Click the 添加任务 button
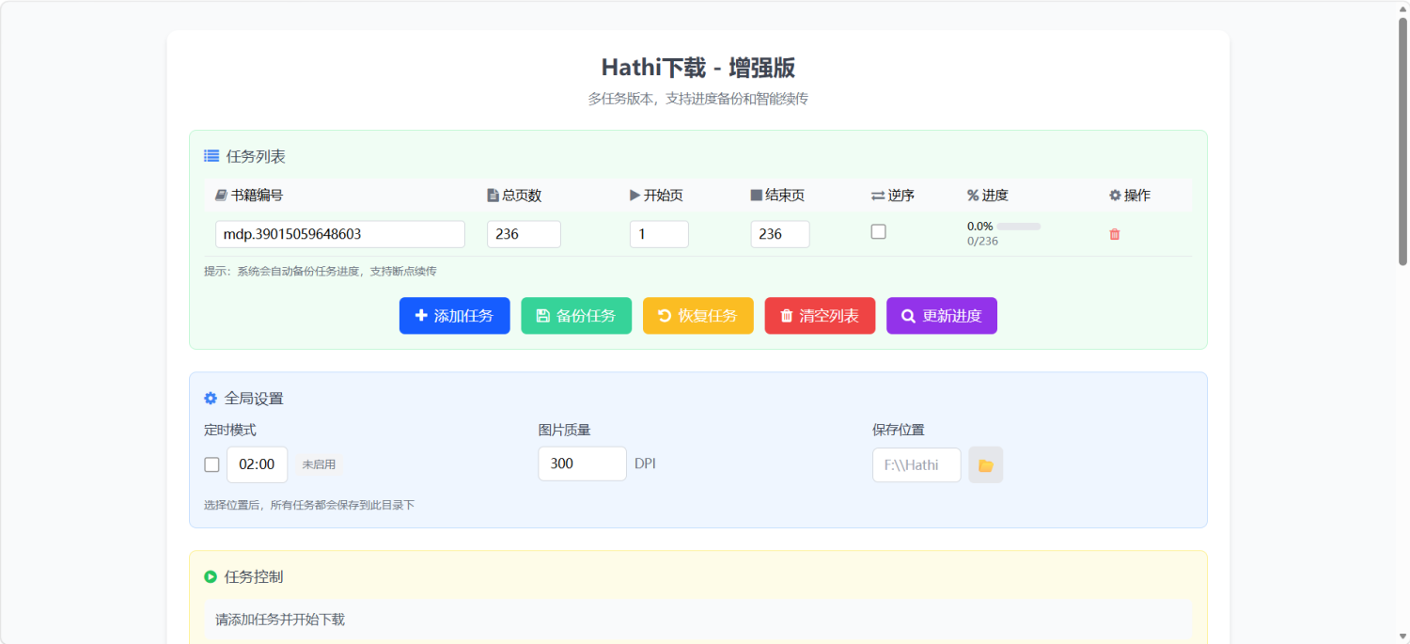The image size is (1410, 644). pyautogui.click(x=455, y=316)
